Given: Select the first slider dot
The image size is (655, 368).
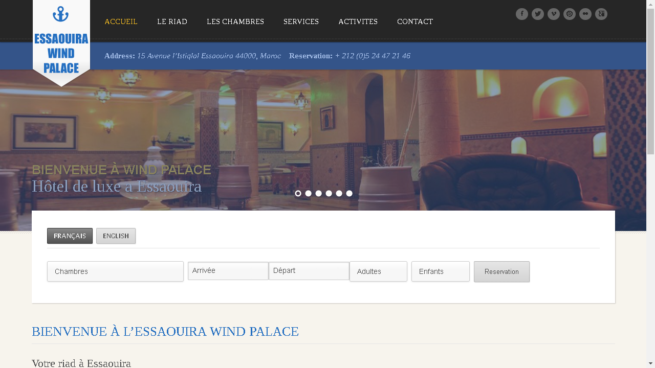Looking at the screenshot, I should pos(298,193).
